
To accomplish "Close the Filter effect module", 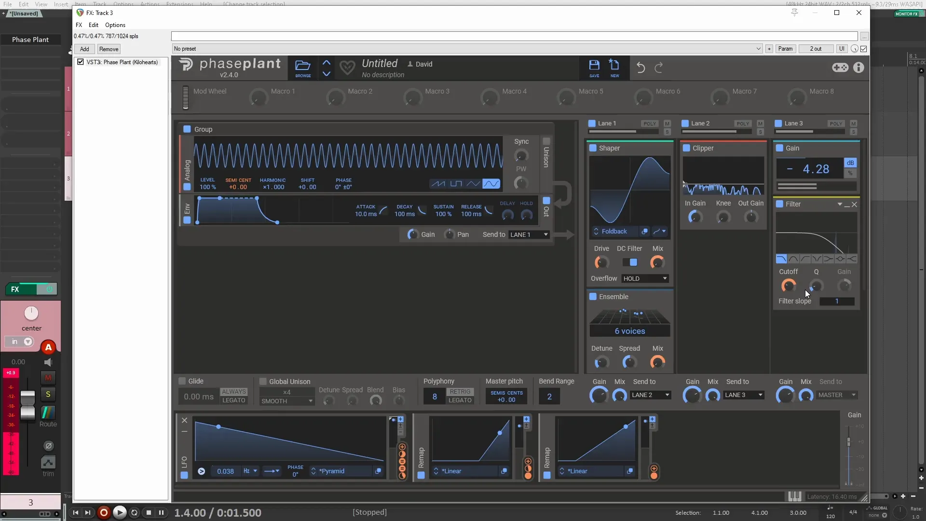I will point(854,205).
